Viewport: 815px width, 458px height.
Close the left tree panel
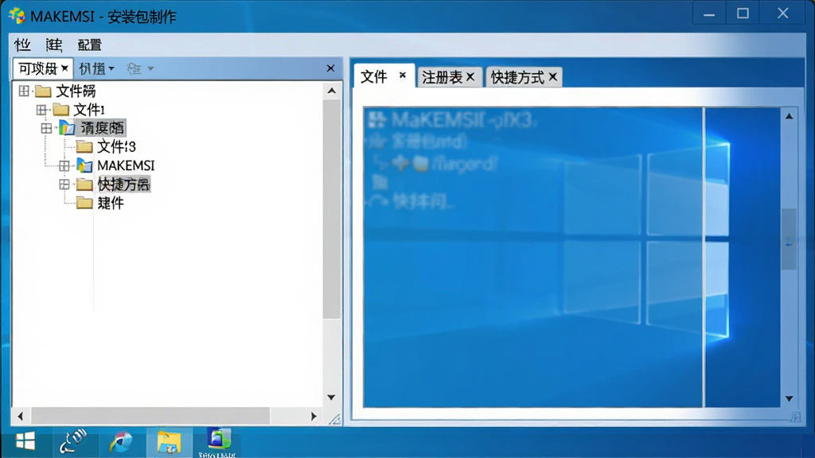[330, 68]
